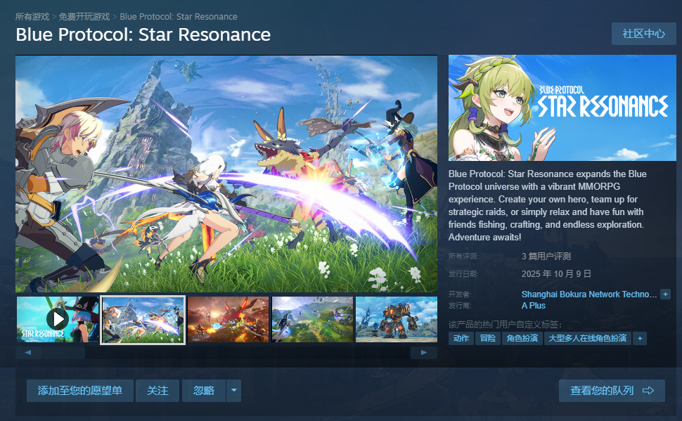Select the green landscape screenshot thumbnail

pyautogui.click(x=312, y=319)
